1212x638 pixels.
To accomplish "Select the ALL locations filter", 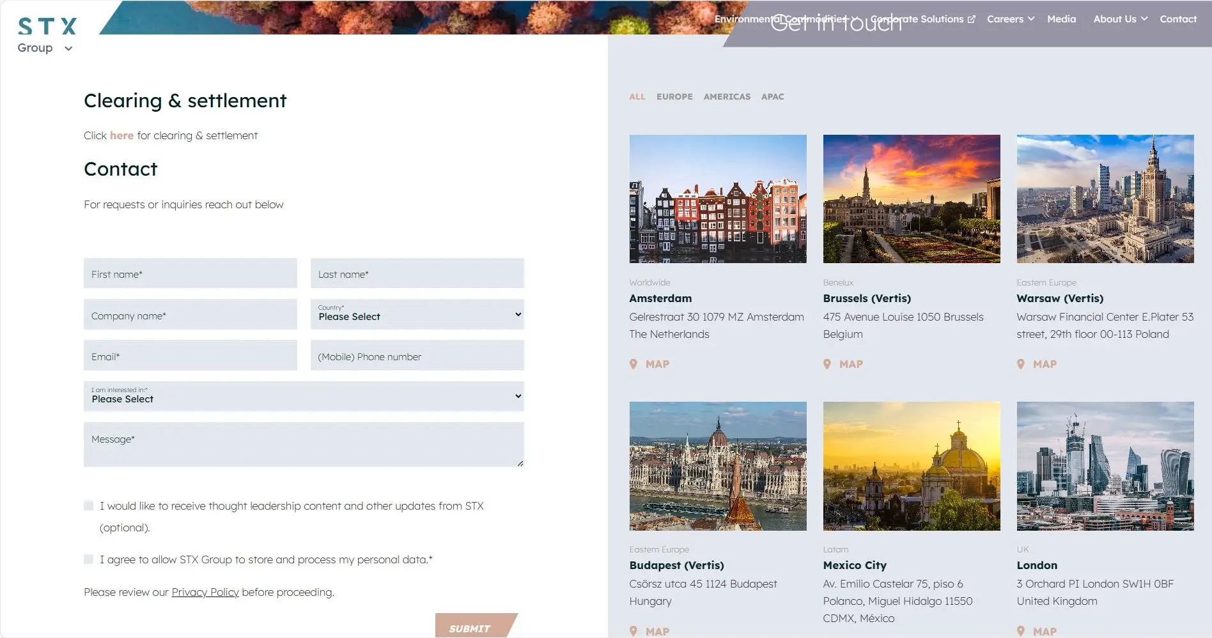I will point(637,96).
